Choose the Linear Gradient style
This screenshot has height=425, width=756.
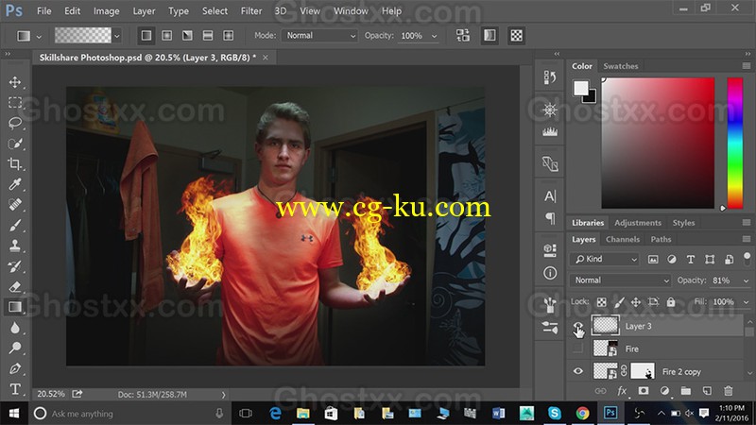(x=146, y=35)
